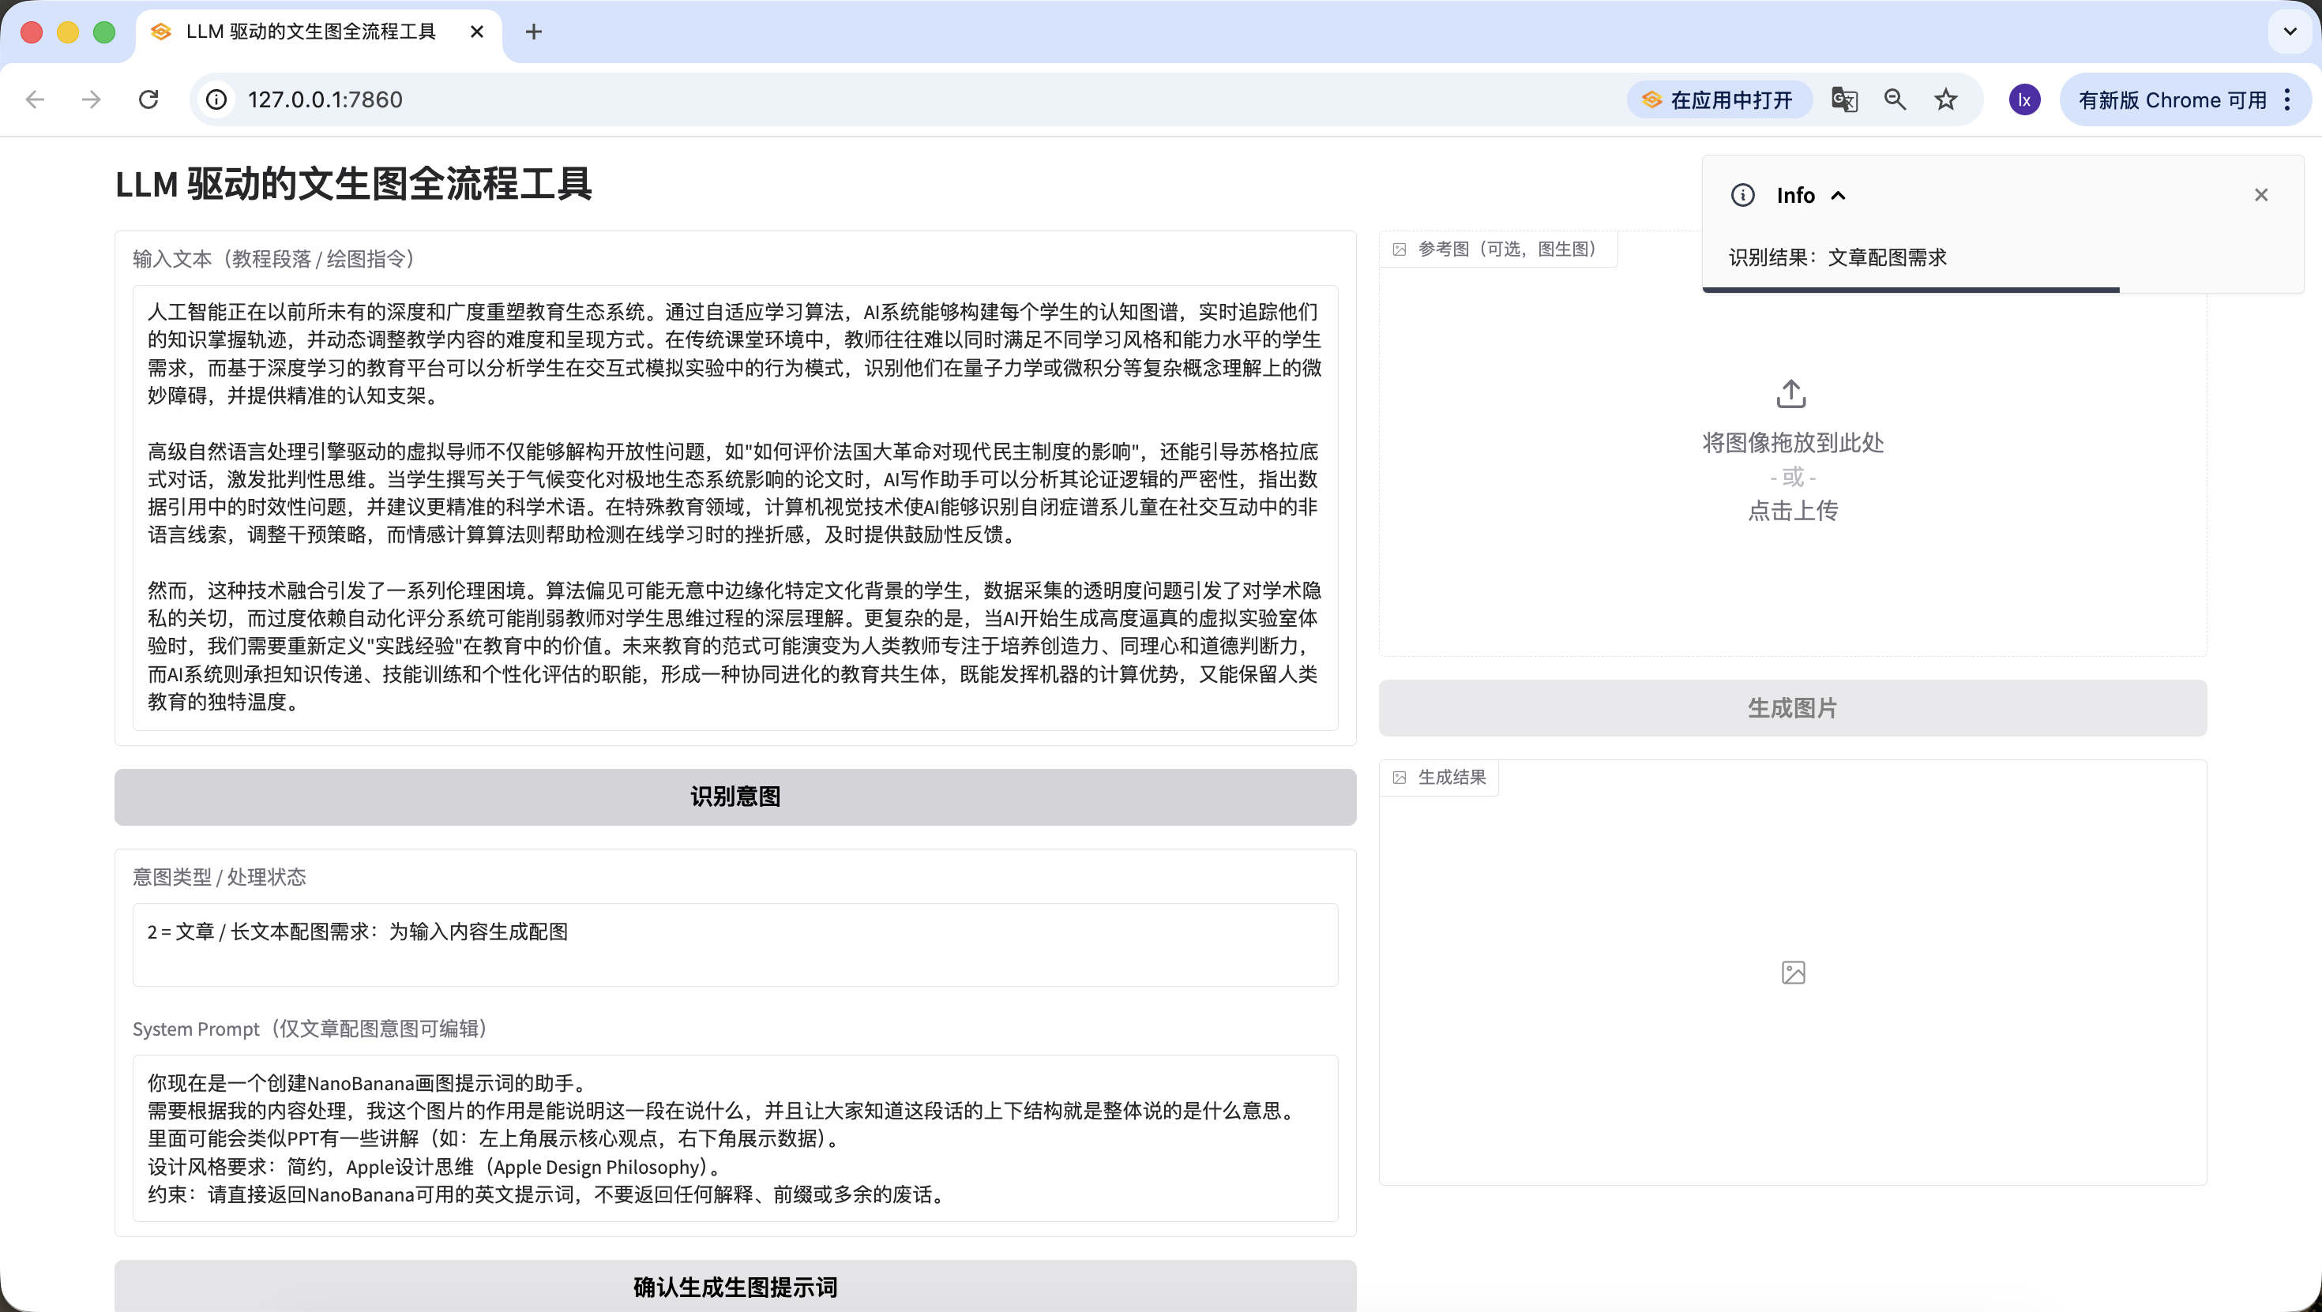Click the zoom magnifier icon in address bar
The image size is (2322, 1312).
[x=1895, y=99]
